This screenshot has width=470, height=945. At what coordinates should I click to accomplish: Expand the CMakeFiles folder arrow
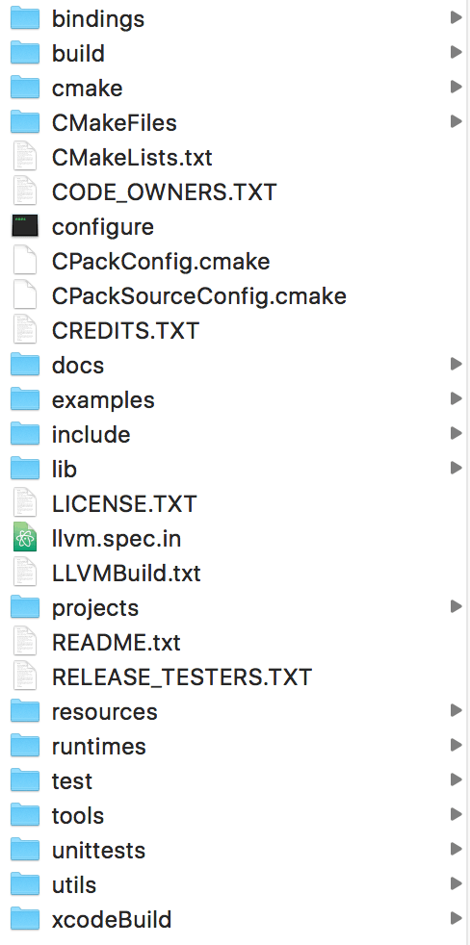(x=457, y=122)
